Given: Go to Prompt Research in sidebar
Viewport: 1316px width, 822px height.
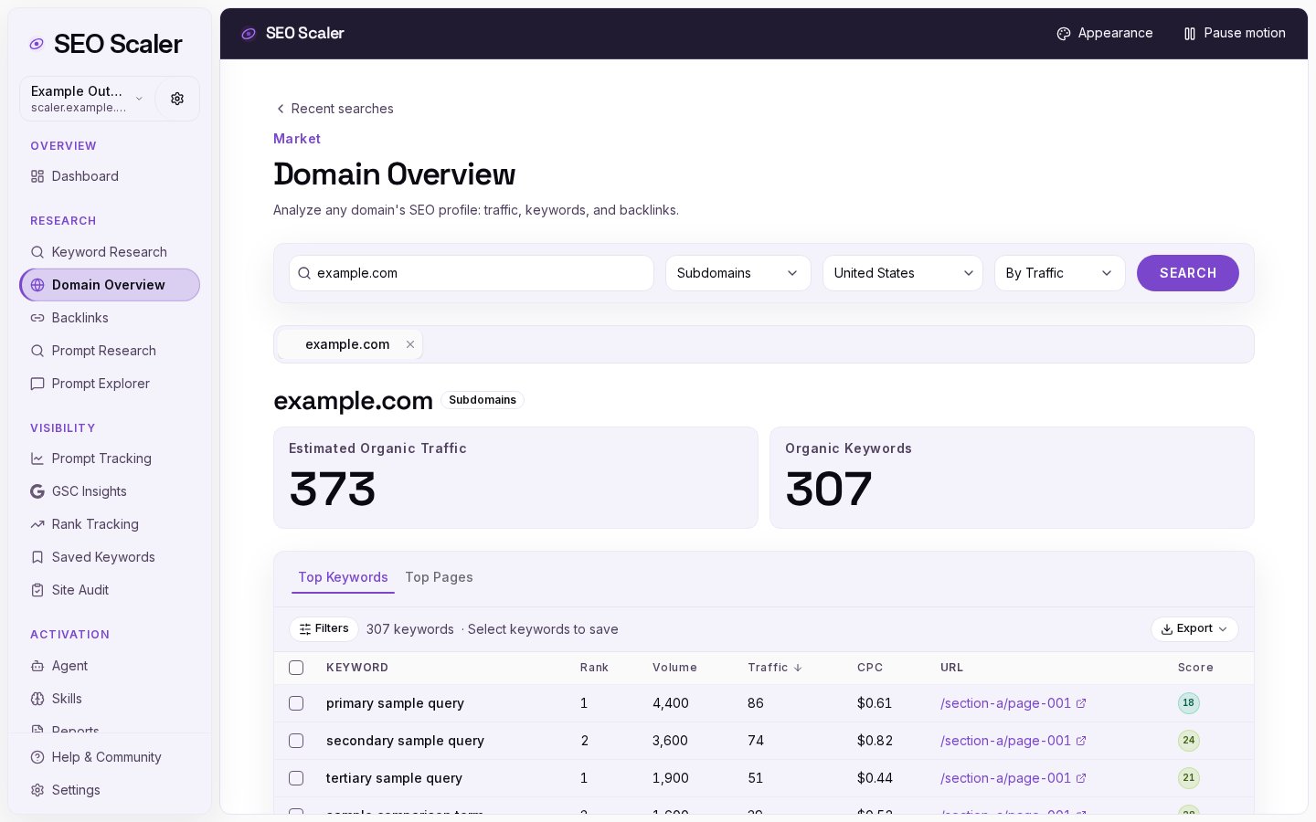Looking at the screenshot, I should [x=110, y=351].
